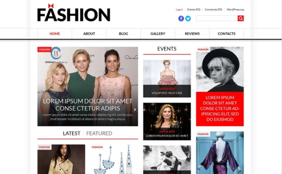Click inside the search text field
This screenshot has height=174, width=282.
[217, 18]
